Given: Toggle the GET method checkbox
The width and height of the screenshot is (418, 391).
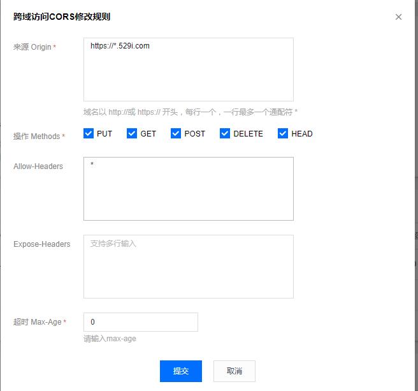Looking at the screenshot, I should [x=132, y=133].
